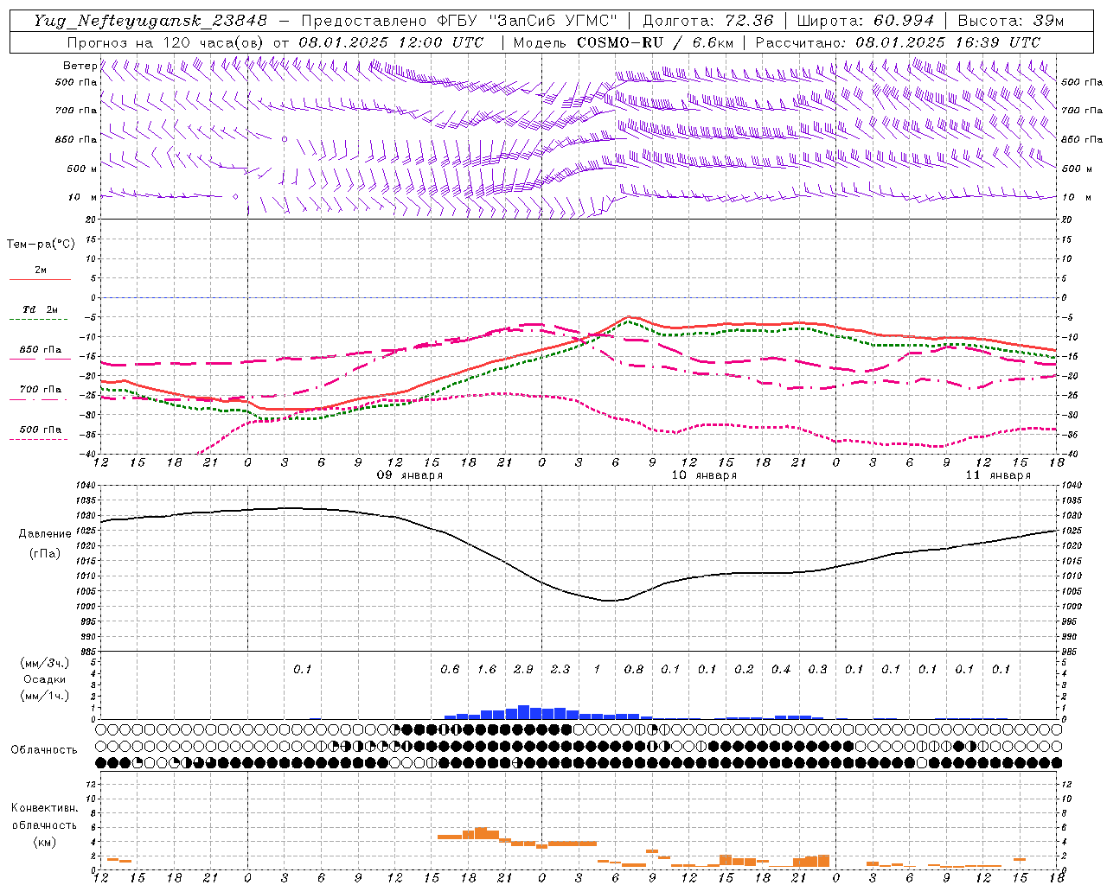The image size is (1107, 885).
Task: Click the 0.6 precipitation value
Action: coord(450,670)
